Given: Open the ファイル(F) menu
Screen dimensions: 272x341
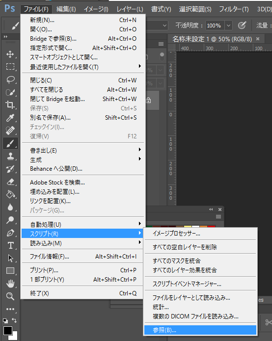Looking at the screenshot, I should click(36, 9).
